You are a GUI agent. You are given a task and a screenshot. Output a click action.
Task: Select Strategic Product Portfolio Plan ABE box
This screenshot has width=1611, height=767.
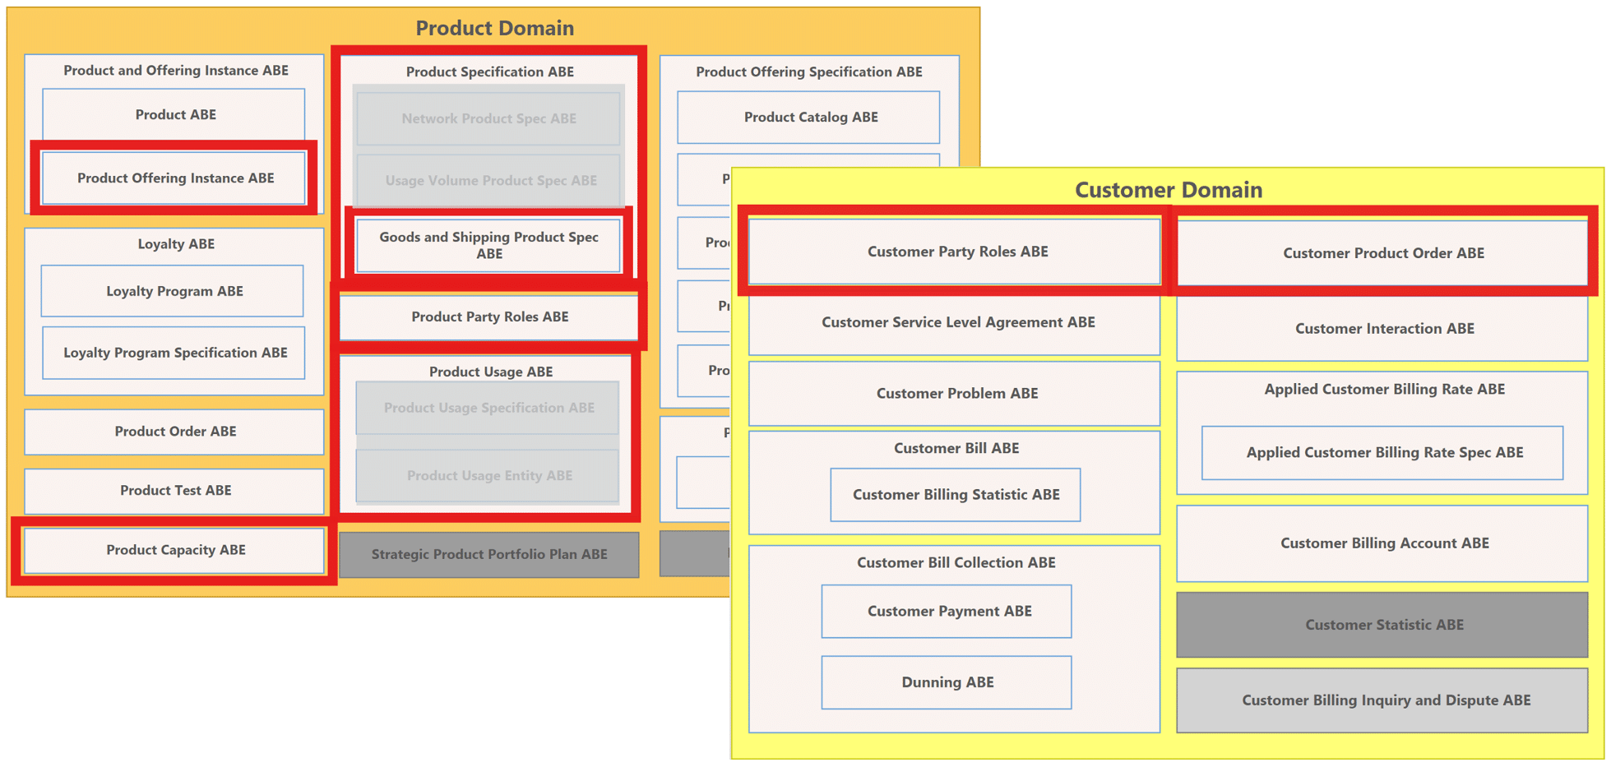point(489,554)
